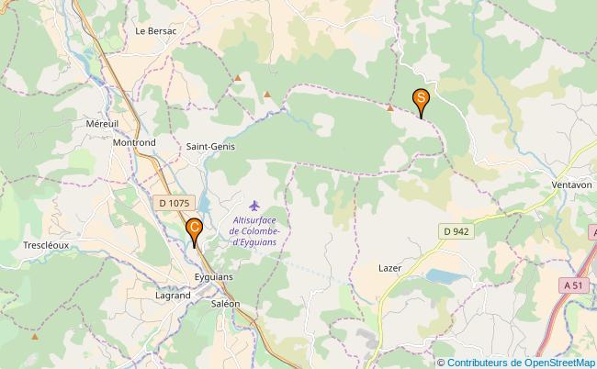The height and width of the screenshot is (369, 597).
Task: Click the Montrond place label
Action: click(134, 142)
